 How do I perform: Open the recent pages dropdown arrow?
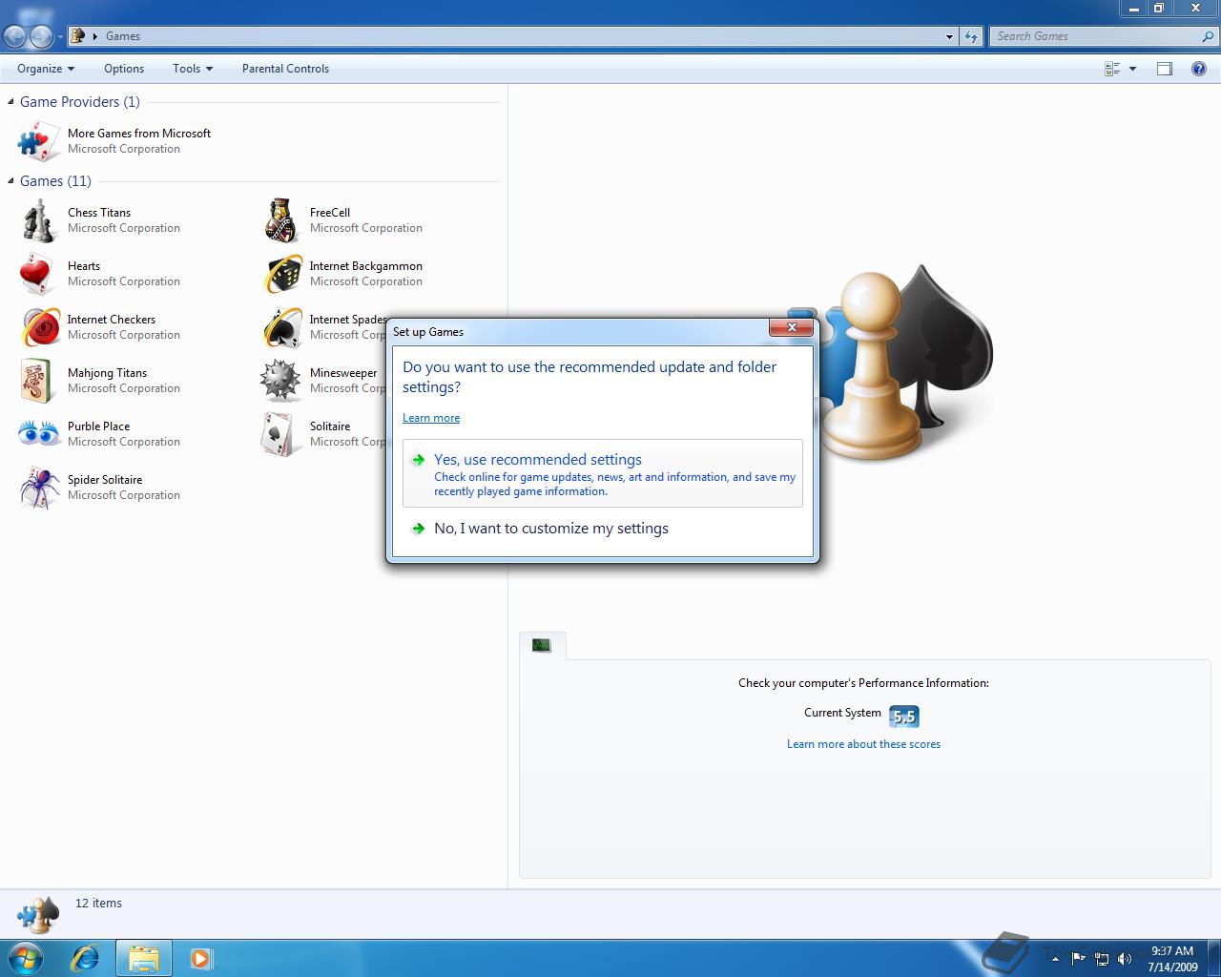[60, 37]
